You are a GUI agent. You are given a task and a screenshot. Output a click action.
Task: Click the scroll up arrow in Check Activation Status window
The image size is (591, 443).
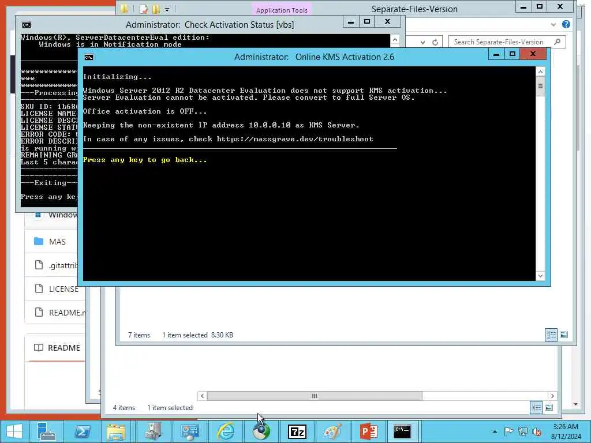click(x=395, y=40)
